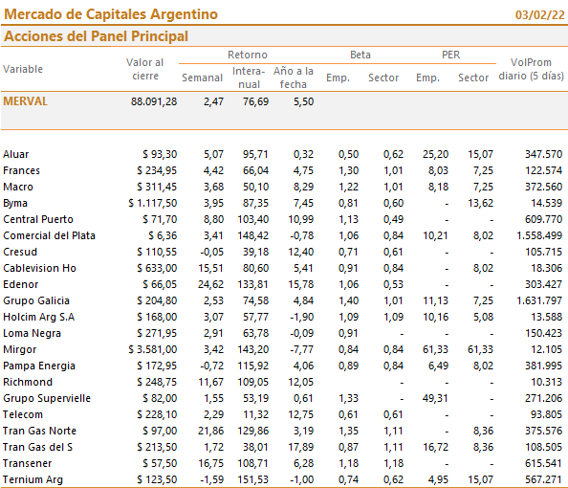Select Pampa Energia volume 381.995
The image size is (568, 488).
click(x=544, y=366)
